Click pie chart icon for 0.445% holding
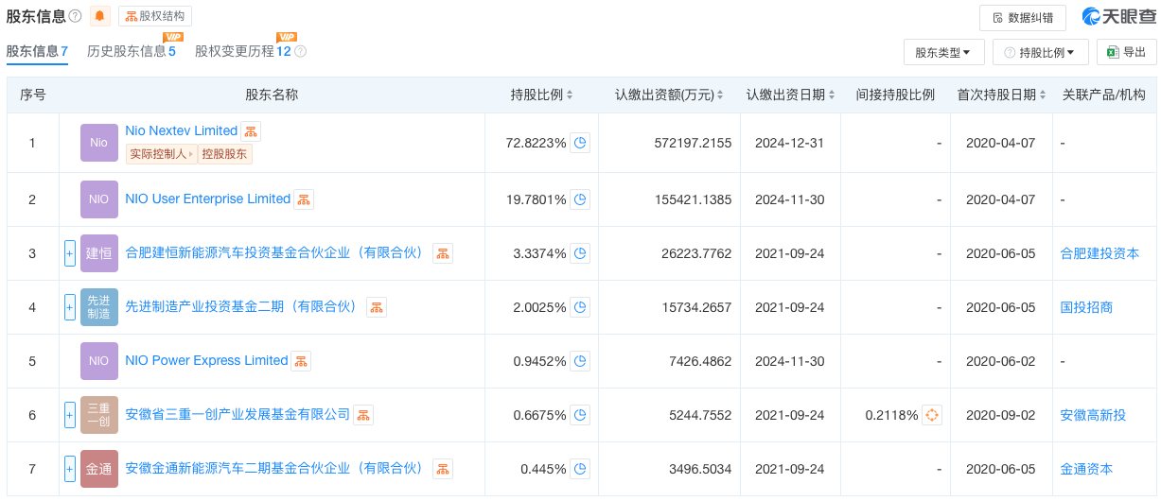 coord(580,469)
